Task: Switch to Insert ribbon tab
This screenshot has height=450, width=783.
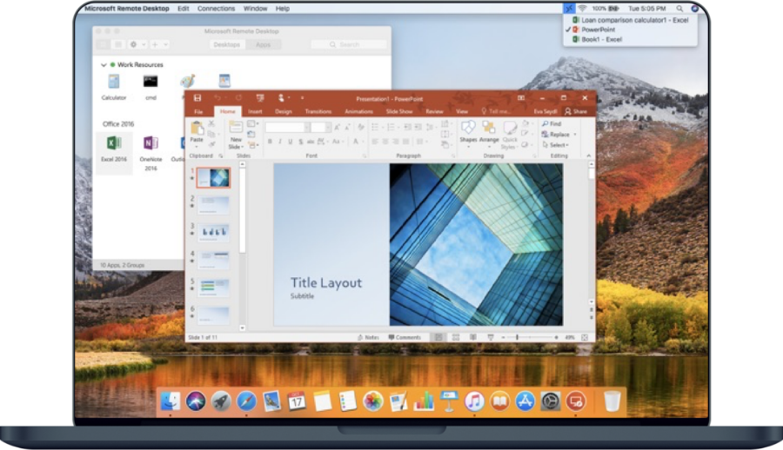Action: click(x=255, y=112)
